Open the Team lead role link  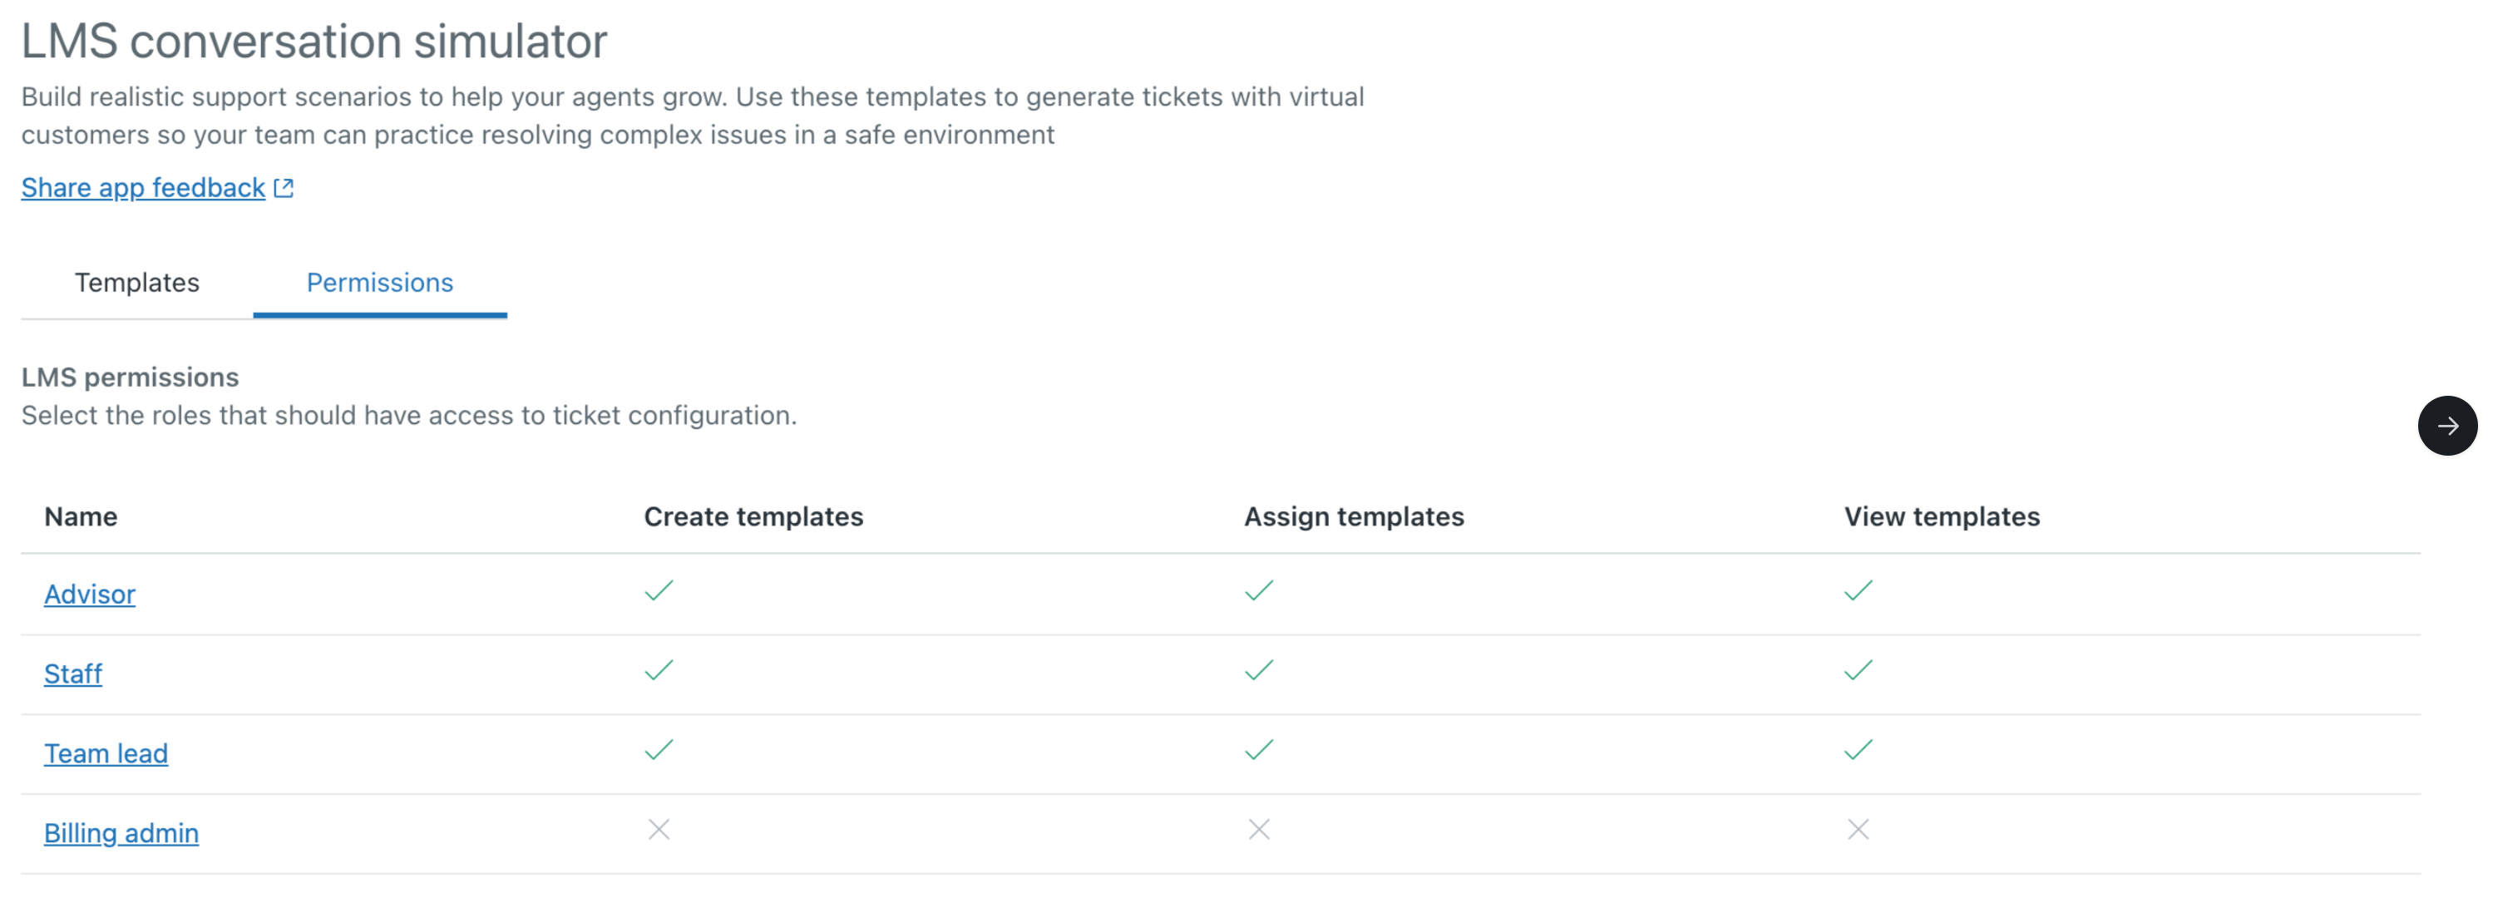(x=106, y=752)
